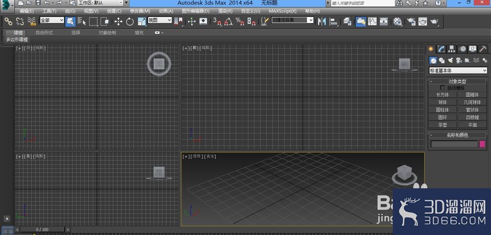491x235 pixels.
Task: Toggle Window/Crossing selection mode
Action: [x=105, y=21]
